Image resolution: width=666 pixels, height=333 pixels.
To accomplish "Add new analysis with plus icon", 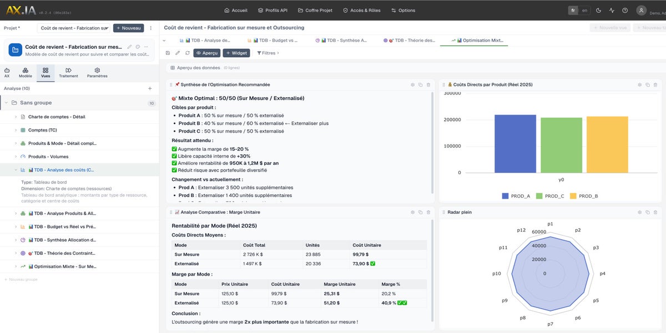I will [150, 88].
